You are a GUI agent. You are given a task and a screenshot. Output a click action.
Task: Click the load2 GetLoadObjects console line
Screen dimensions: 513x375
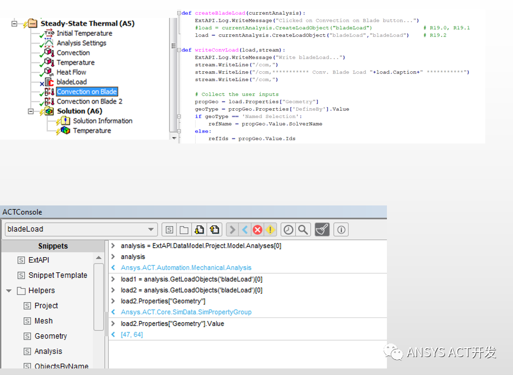pyautogui.click(x=191, y=290)
